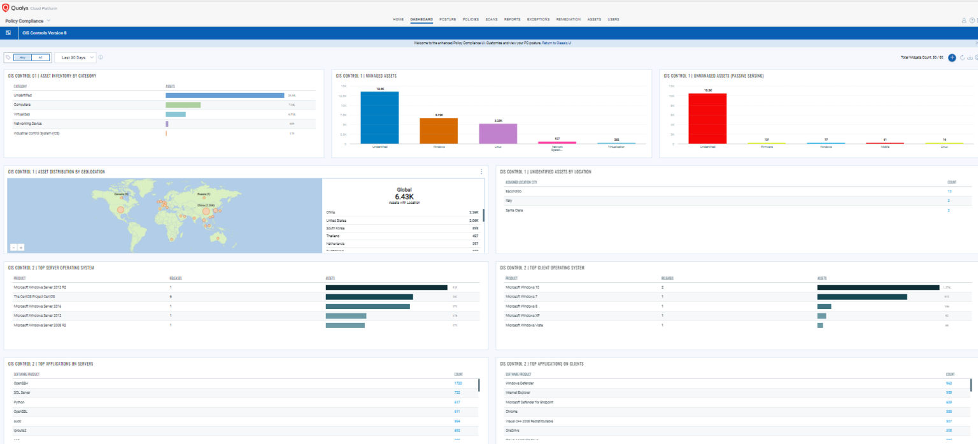
Task: Switch tag matching to All
Action: (39, 57)
